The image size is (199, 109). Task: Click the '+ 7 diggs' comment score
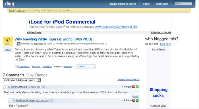tap(127, 87)
